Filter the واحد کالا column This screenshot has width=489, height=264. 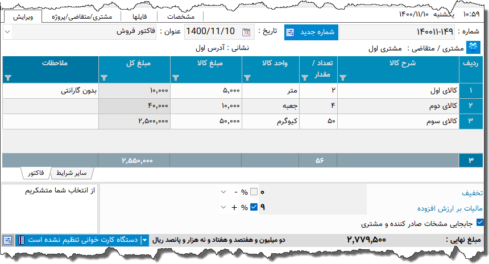[x=247, y=78]
